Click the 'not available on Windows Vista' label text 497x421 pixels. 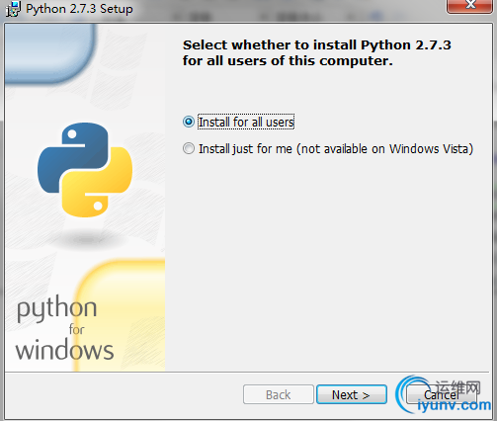pyautogui.click(x=384, y=149)
